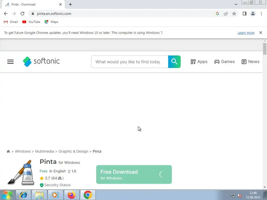Click the muted volume tray icon
Image resolution: width=267 pixels, height=200 pixels.
click(239, 195)
